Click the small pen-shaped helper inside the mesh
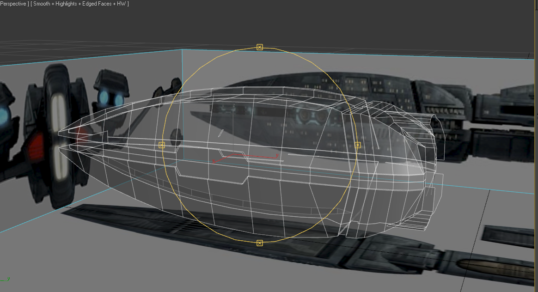 [221, 133]
